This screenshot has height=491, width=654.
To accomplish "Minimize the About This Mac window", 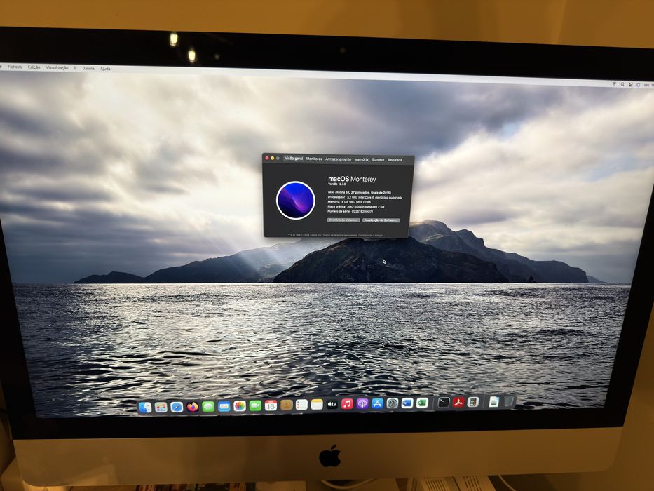I will point(273,158).
